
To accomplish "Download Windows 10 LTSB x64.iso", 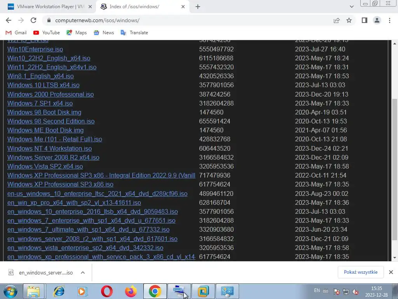I will coord(44,85).
